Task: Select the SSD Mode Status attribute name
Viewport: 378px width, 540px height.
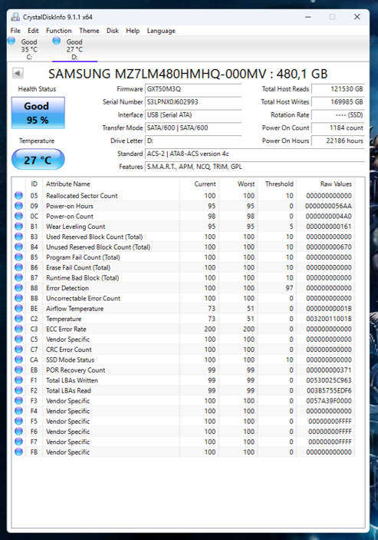Action: [x=70, y=360]
